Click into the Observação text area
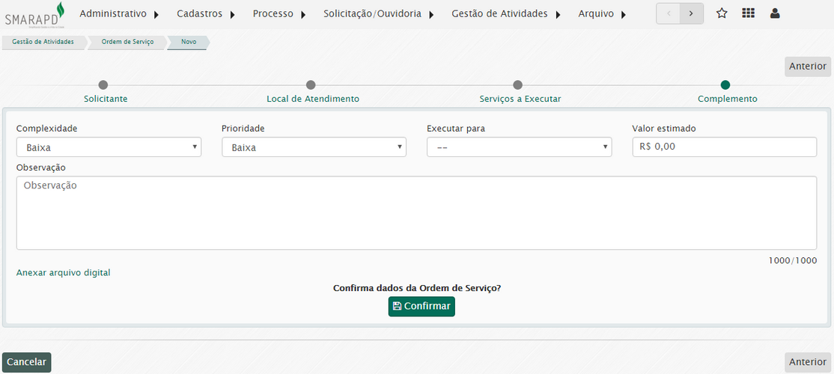The width and height of the screenshot is (834, 374). [416, 213]
